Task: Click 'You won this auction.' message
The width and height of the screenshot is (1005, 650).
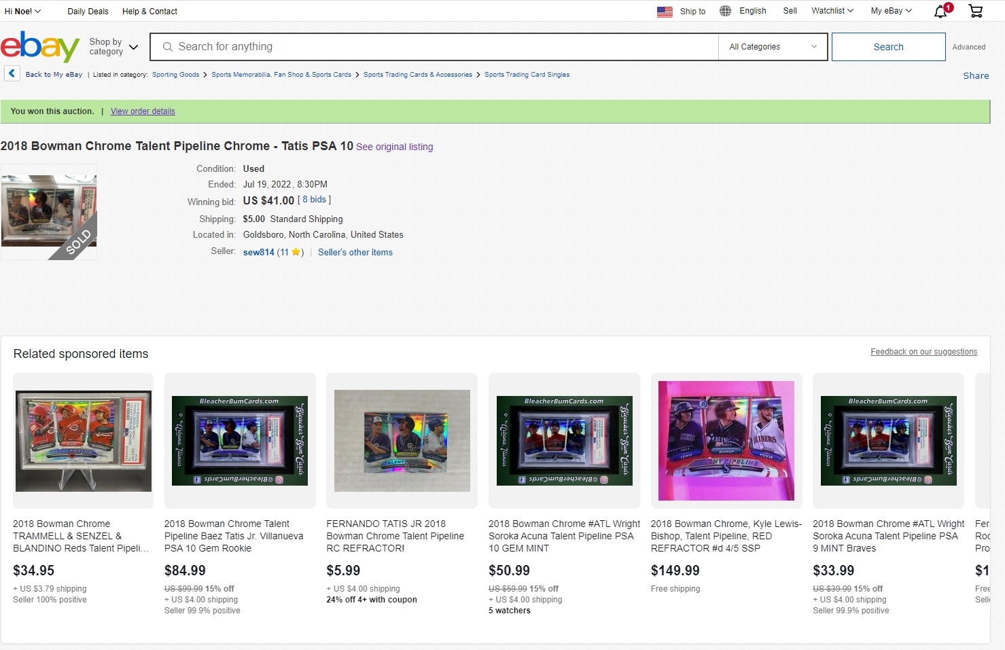Action: click(52, 111)
